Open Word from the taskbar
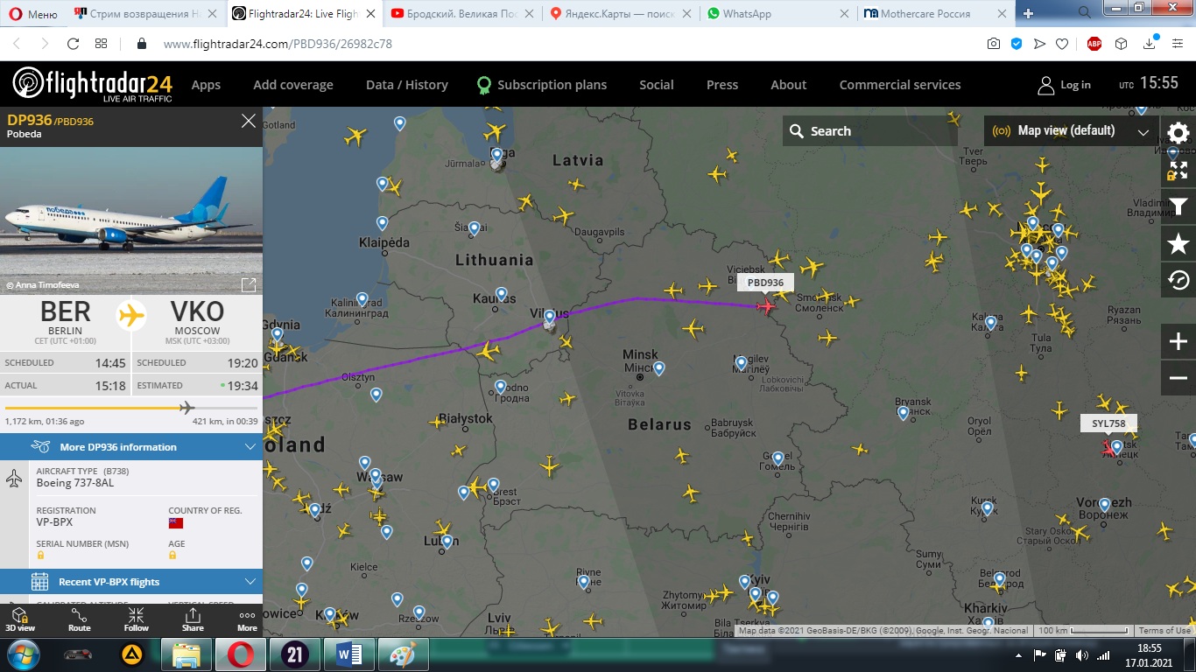The width and height of the screenshot is (1196, 672). 349,654
